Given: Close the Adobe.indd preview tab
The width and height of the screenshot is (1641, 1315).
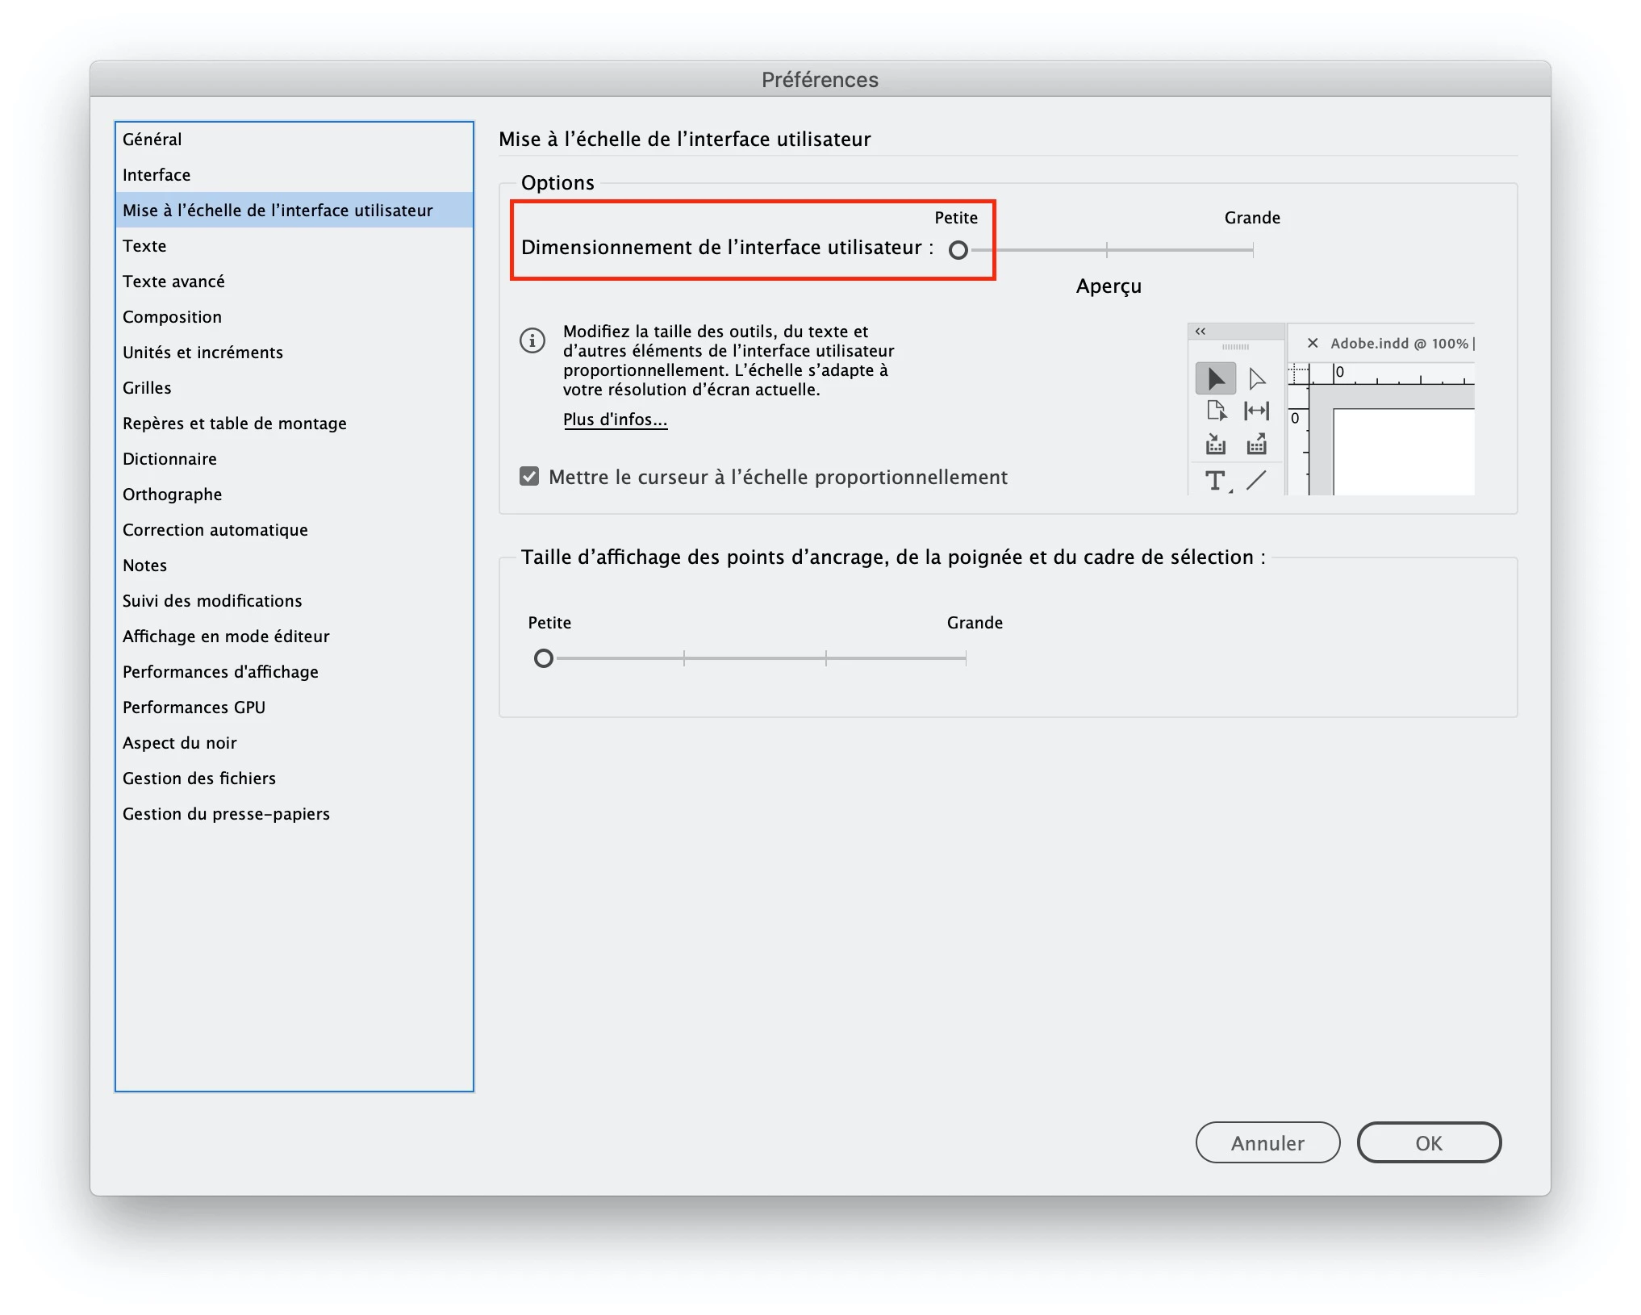Looking at the screenshot, I should [x=1313, y=343].
